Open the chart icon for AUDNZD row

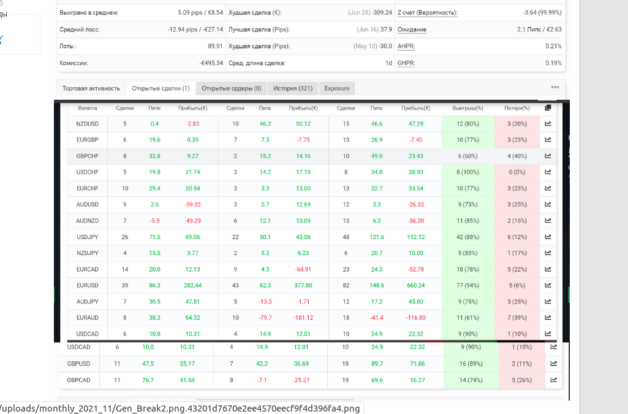[548, 221]
